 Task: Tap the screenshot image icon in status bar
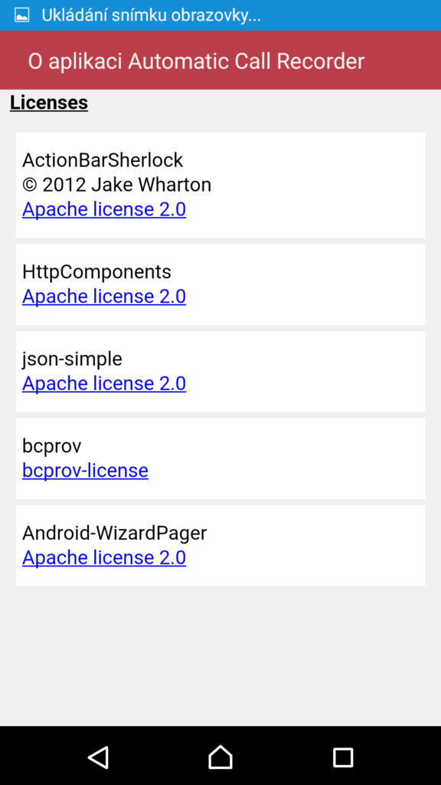click(x=22, y=15)
